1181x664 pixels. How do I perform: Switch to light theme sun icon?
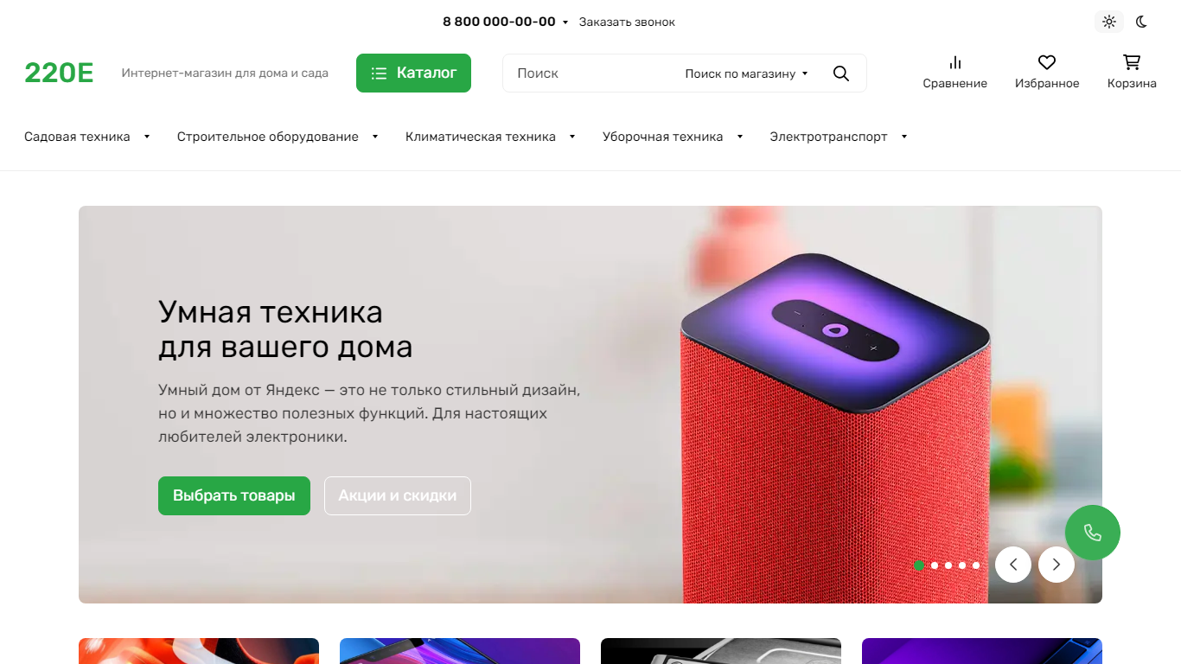point(1109,22)
